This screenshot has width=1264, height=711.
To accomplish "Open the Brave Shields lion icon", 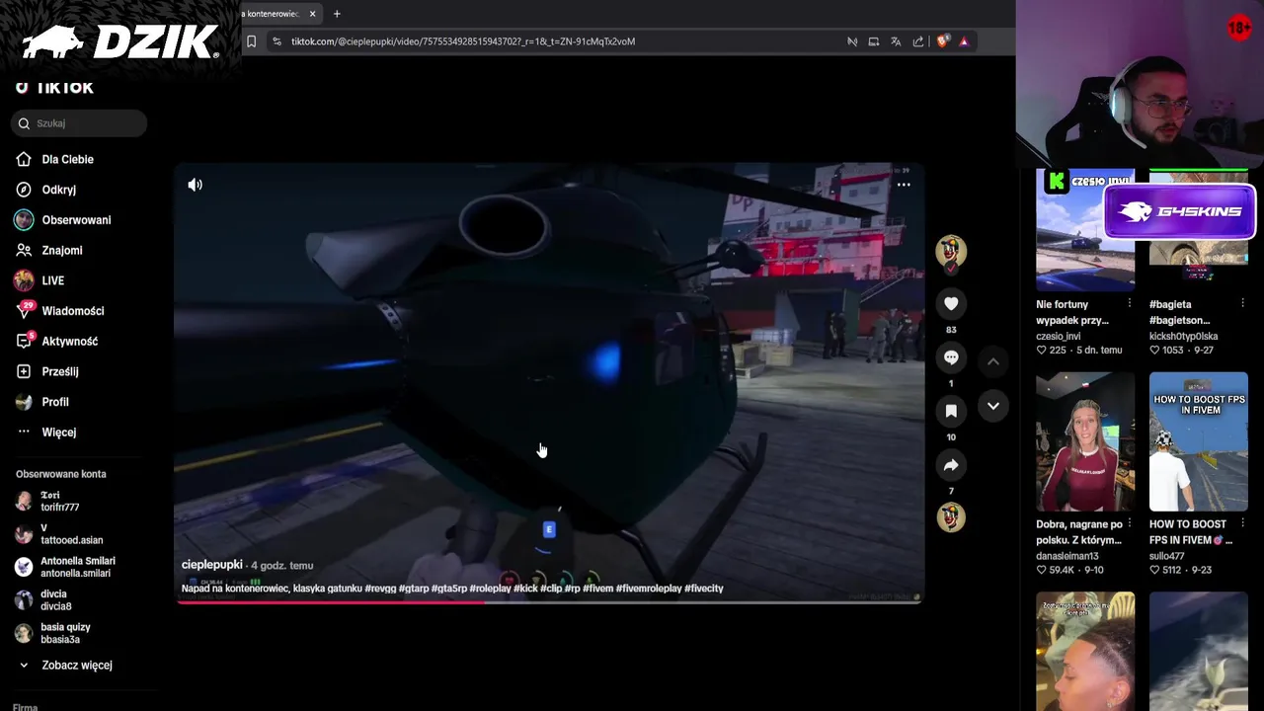I will click(942, 41).
